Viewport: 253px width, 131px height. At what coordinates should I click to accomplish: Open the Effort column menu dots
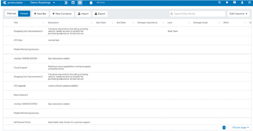245,23
